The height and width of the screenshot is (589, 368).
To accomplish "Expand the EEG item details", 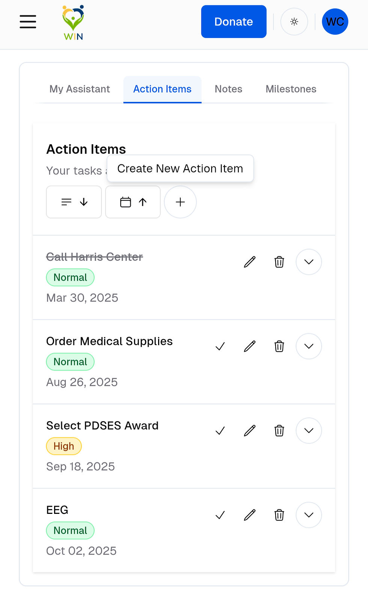I will point(309,515).
